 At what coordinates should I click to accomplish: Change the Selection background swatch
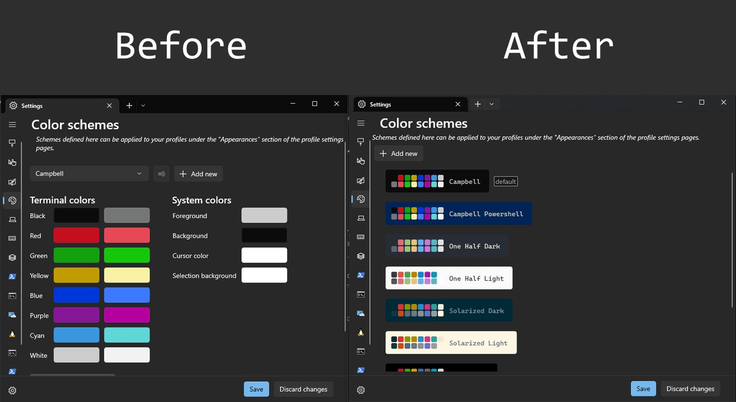click(264, 275)
